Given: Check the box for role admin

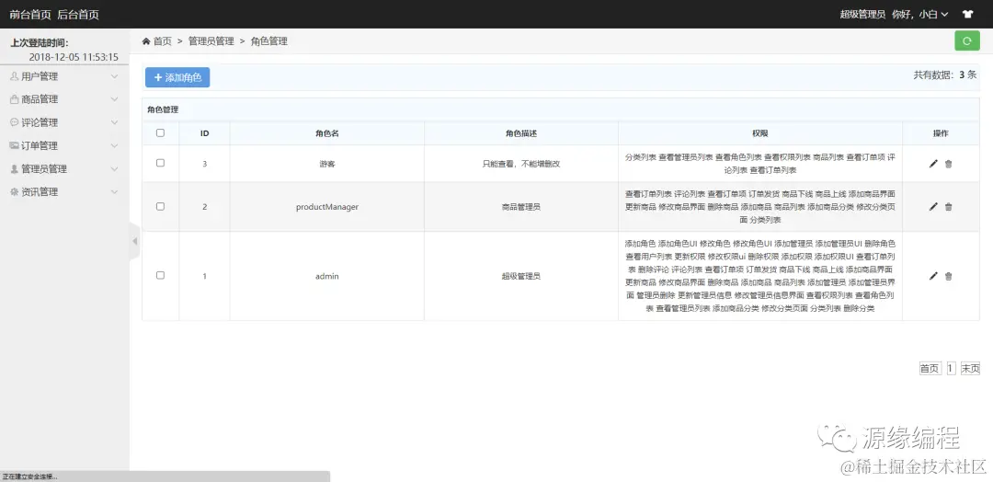Looking at the screenshot, I should tap(160, 276).
